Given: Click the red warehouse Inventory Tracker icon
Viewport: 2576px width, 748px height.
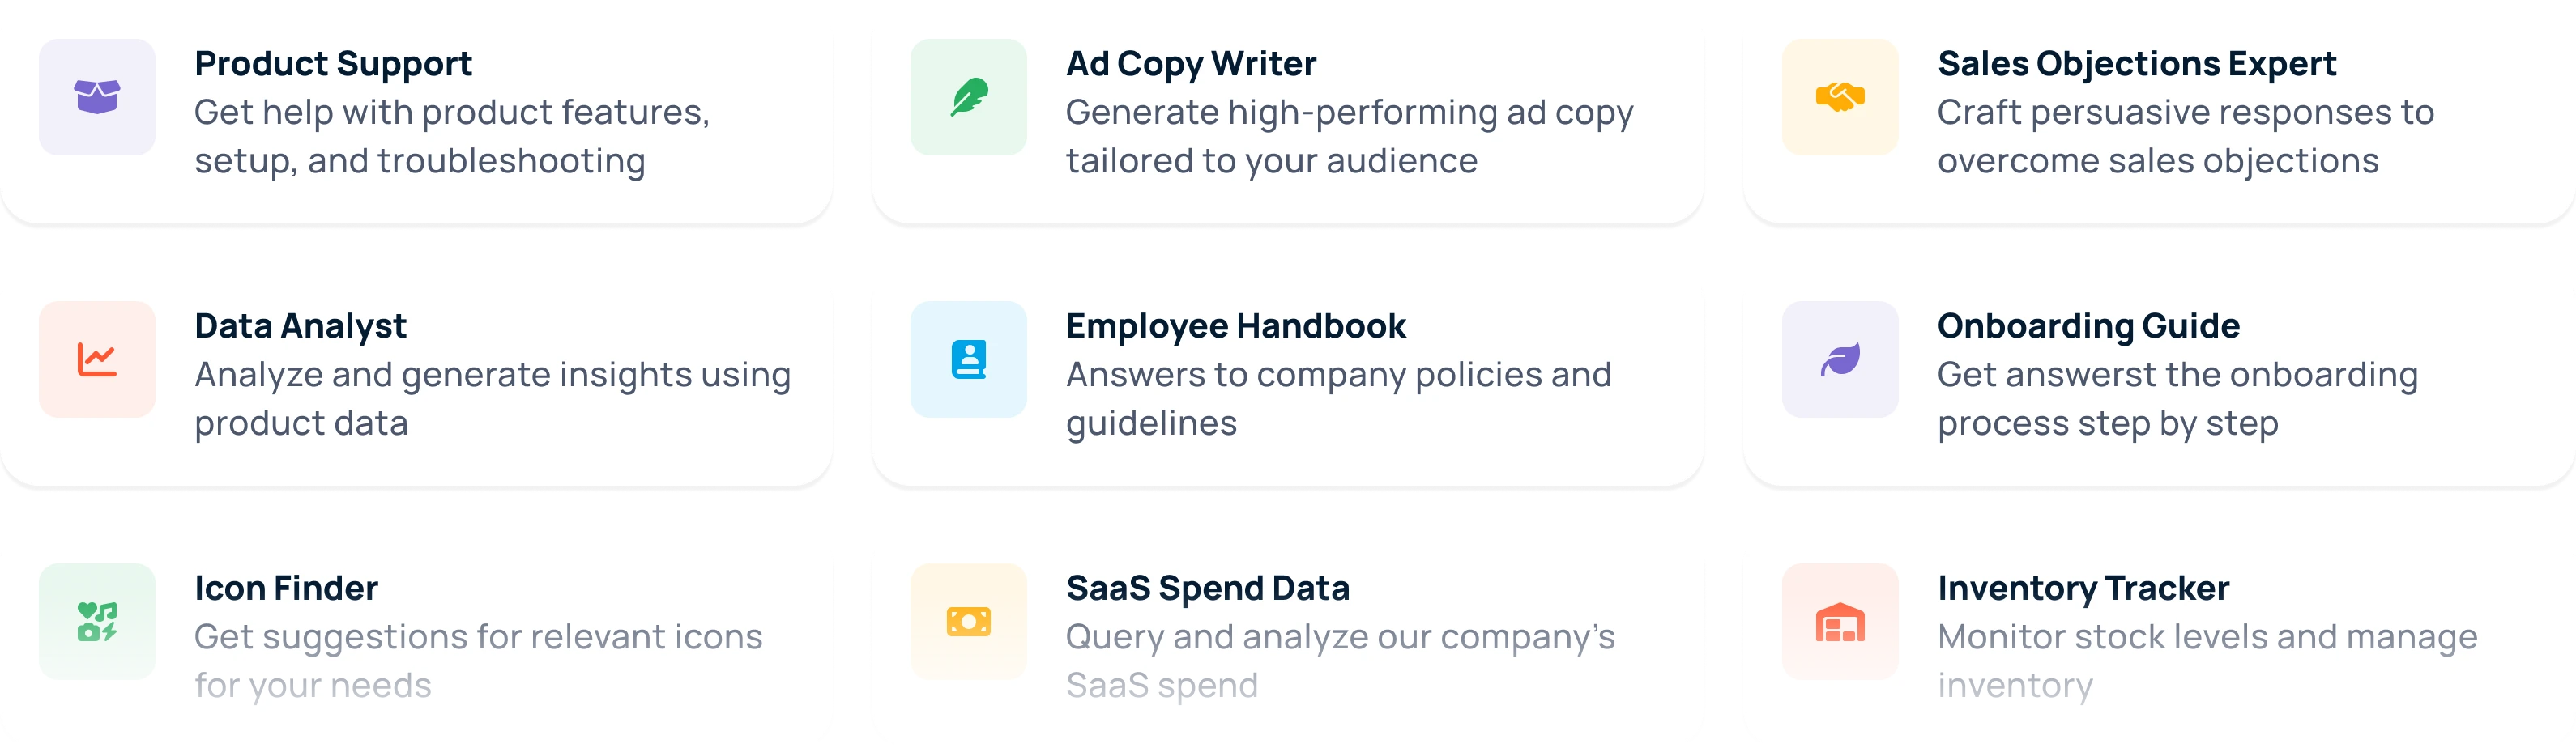Looking at the screenshot, I should 1840,621.
